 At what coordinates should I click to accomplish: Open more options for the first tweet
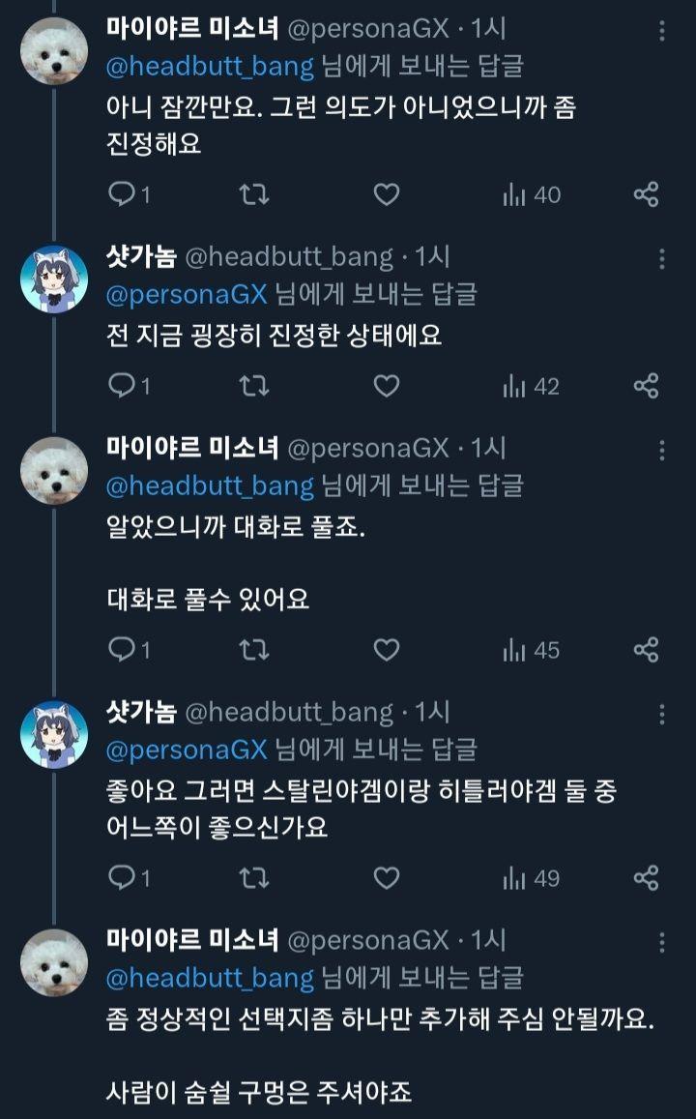[662, 31]
